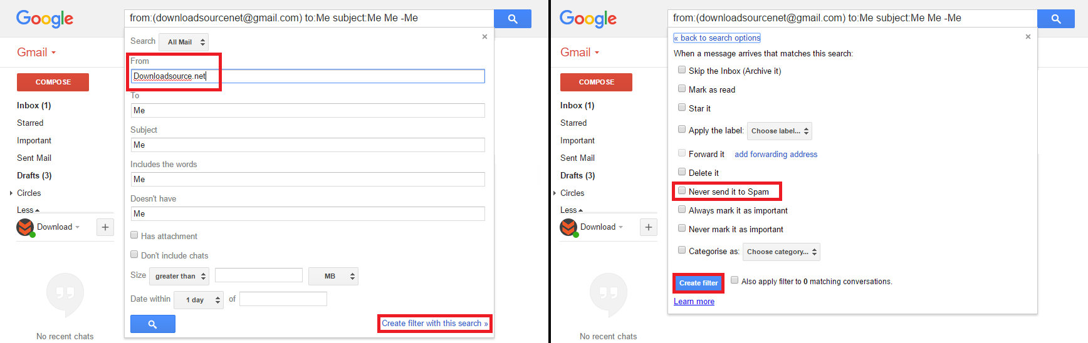Click the From input field

[x=308, y=76]
